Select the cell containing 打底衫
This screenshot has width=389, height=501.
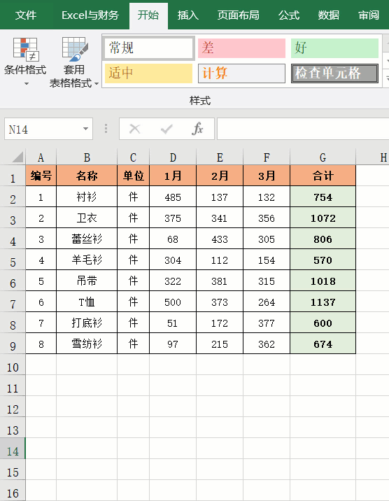pos(87,323)
